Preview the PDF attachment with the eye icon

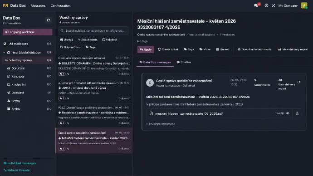tap(288, 113)
